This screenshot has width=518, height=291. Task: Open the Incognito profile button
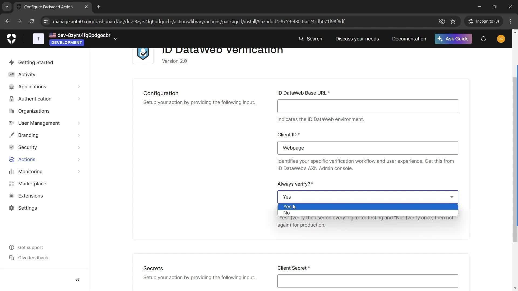(483, 21)
